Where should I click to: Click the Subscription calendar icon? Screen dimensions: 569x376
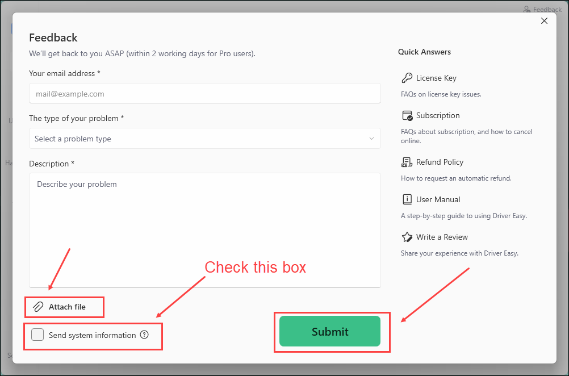407,115
